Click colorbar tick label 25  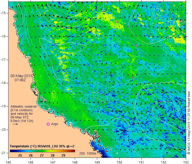(x=20, y=156)
